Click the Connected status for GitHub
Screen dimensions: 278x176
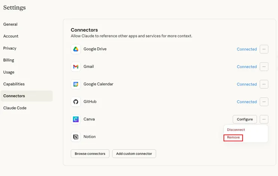click(x=246, y=102)
